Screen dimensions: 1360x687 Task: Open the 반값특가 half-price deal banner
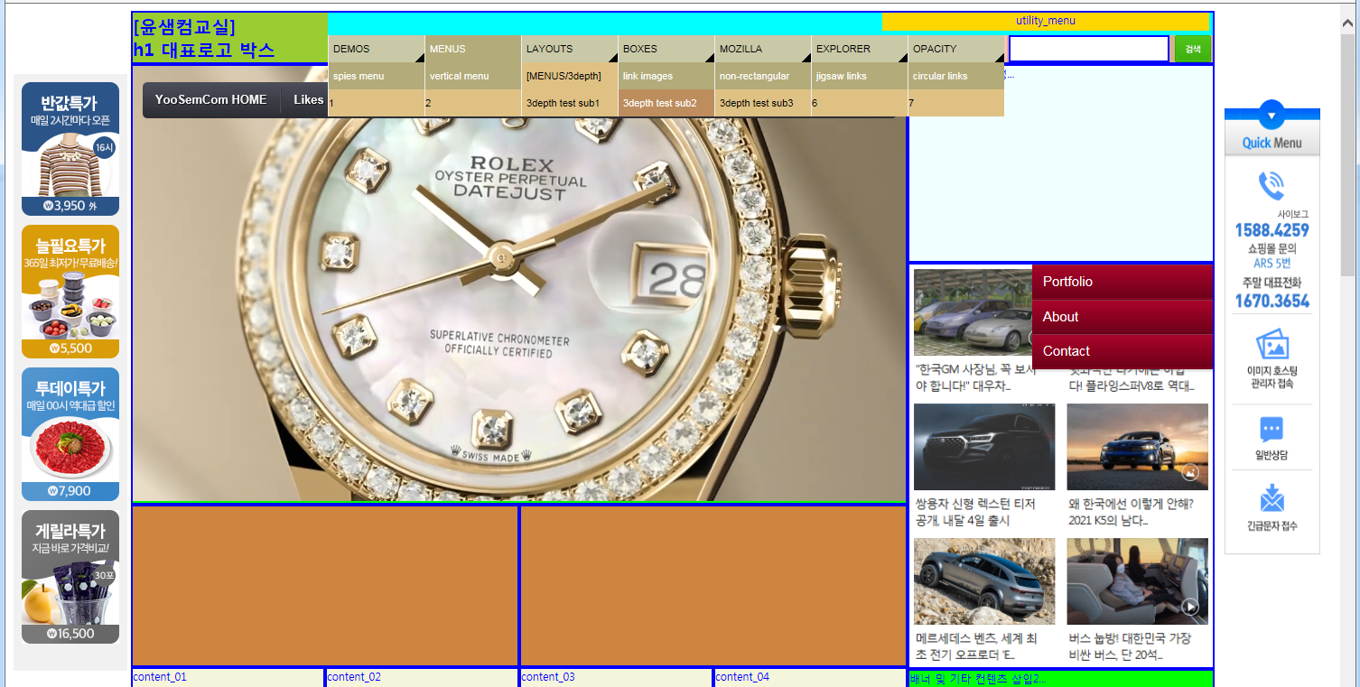(x=70, y=149)
